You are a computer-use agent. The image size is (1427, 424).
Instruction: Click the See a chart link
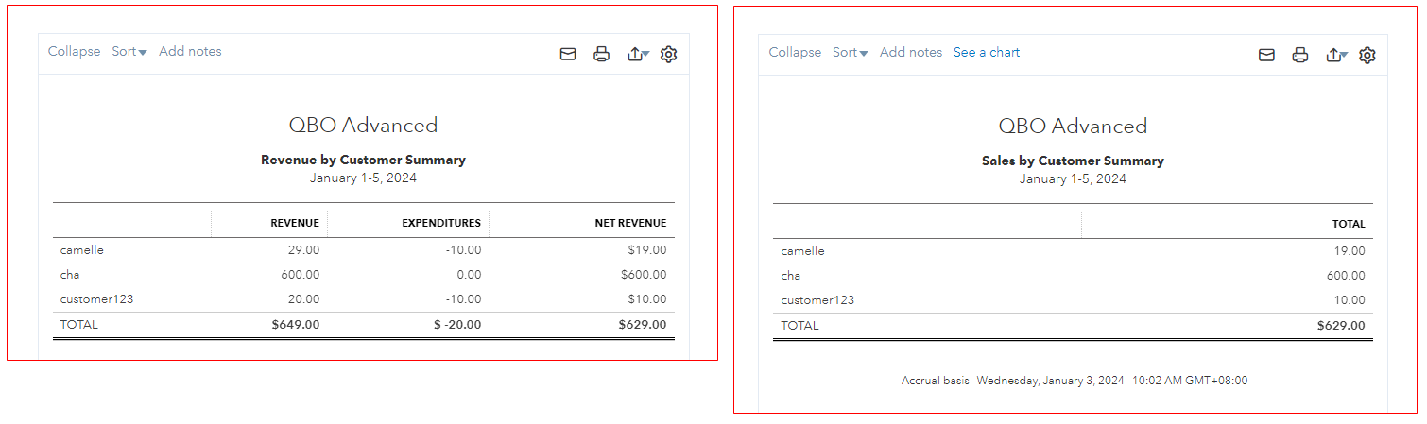pos(986,53)
